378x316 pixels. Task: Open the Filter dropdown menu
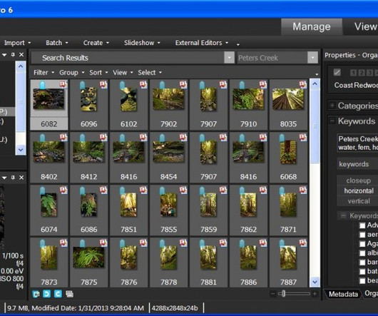pyautogui.click(x=44, y=73)
